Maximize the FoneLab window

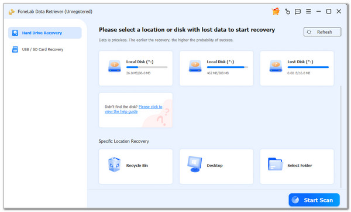click(x=329, y=12)
